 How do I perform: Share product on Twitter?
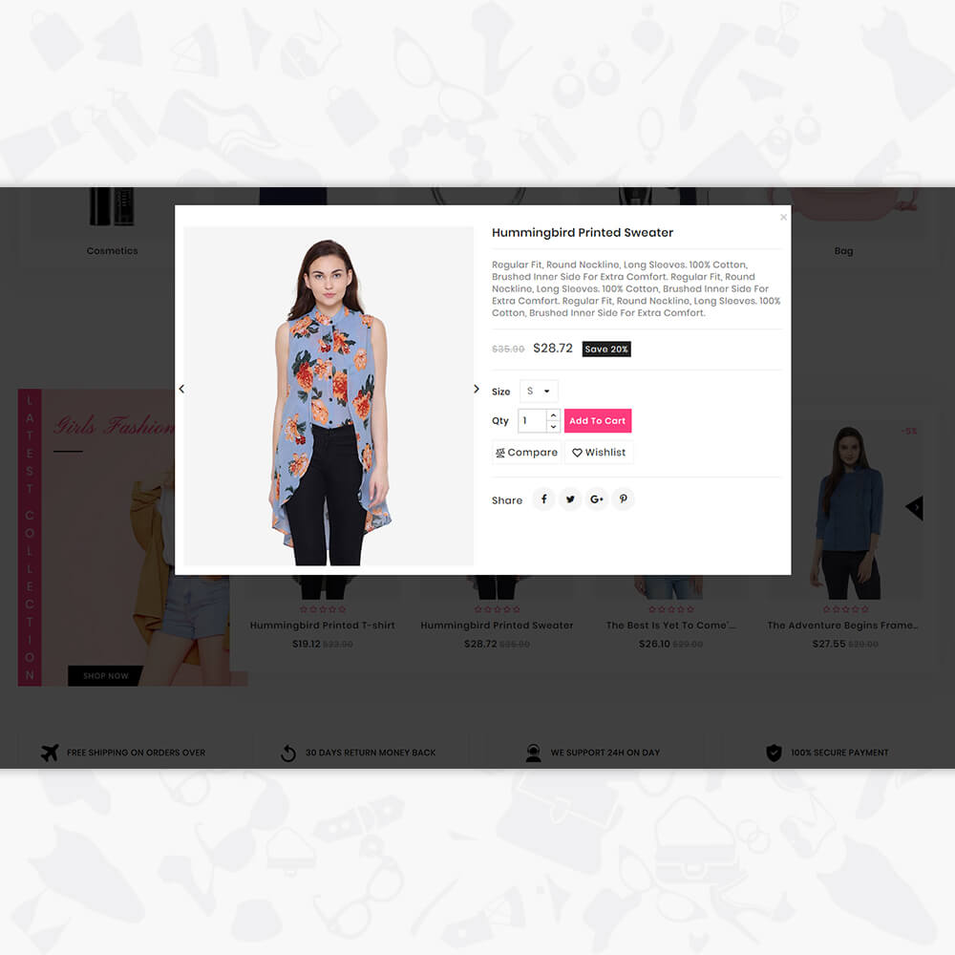(x=570, y=499)
